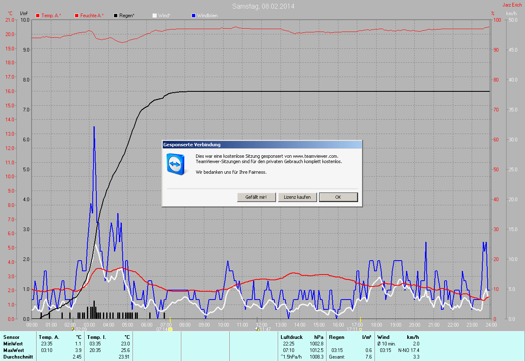Image resolution: width=525 pixels, height=361 pixels.
Task: Toggle the black Regen legend box
Action: click(116, 16)
